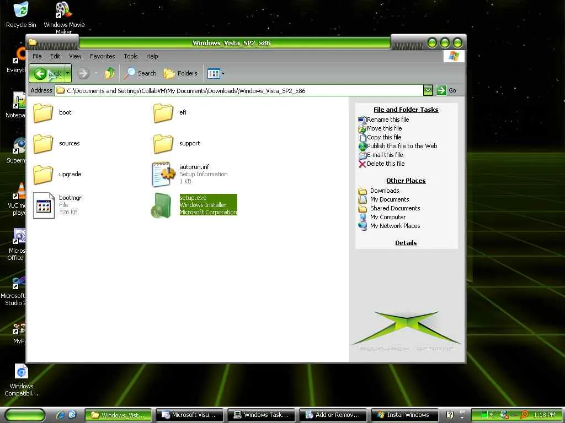The width and height of the screenshot is (565, 423).
Task: Click Rename this file
Action: point(384,120)
